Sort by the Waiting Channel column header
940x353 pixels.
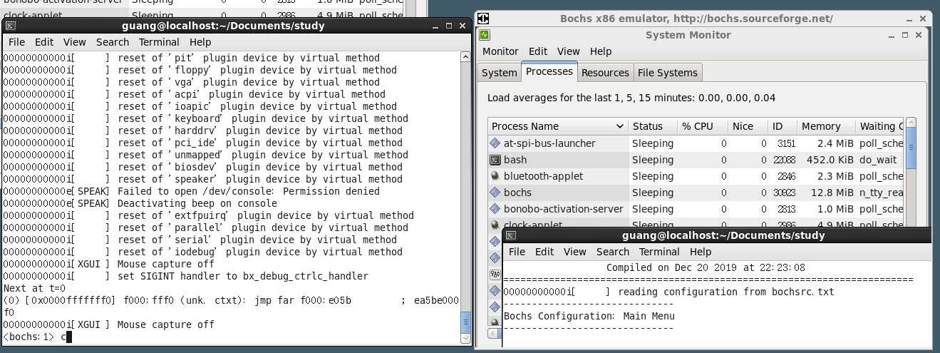pos(879,126)
